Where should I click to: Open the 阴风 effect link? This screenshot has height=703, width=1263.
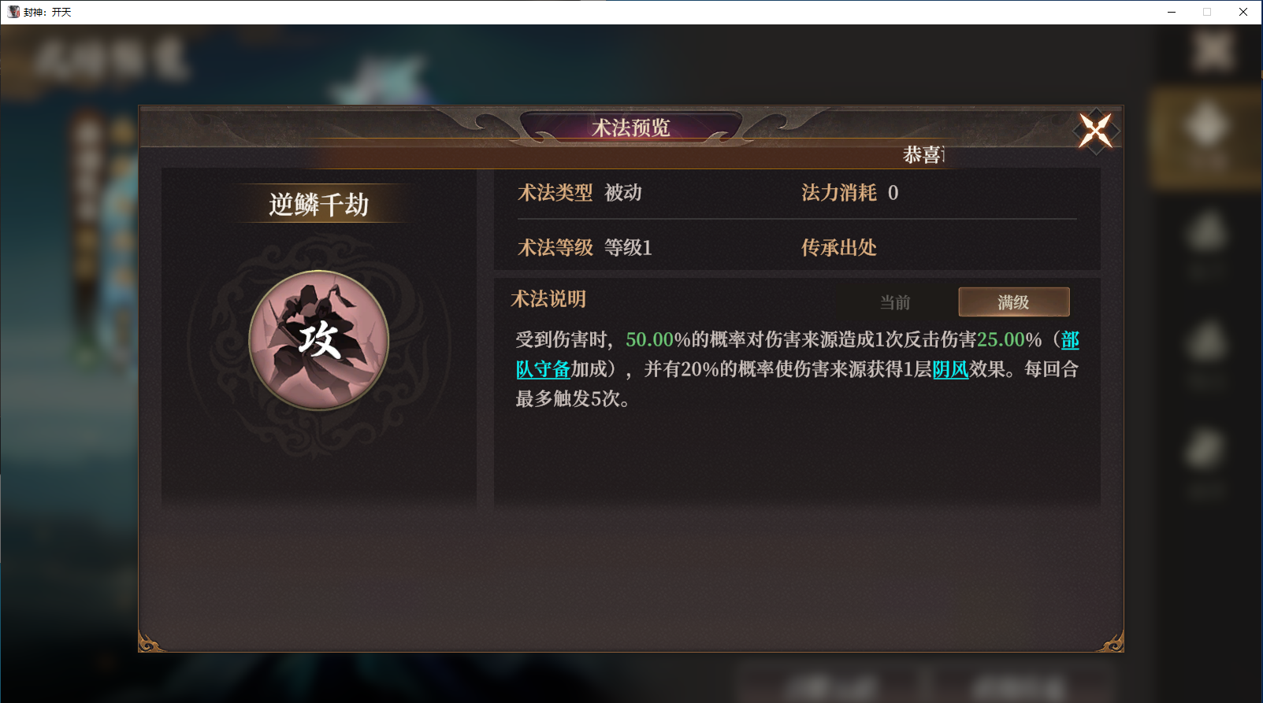click(950, 369)
